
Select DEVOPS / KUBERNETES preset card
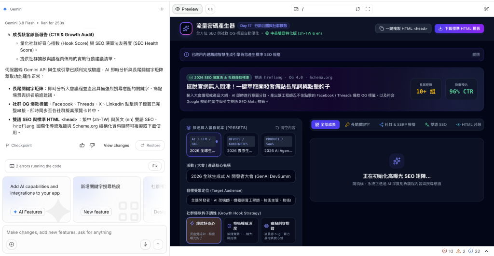coord(241,145)
